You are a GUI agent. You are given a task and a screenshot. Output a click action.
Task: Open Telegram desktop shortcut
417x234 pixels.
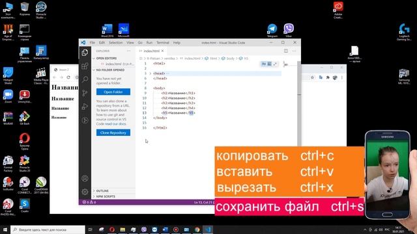click(x=272, y=31)
